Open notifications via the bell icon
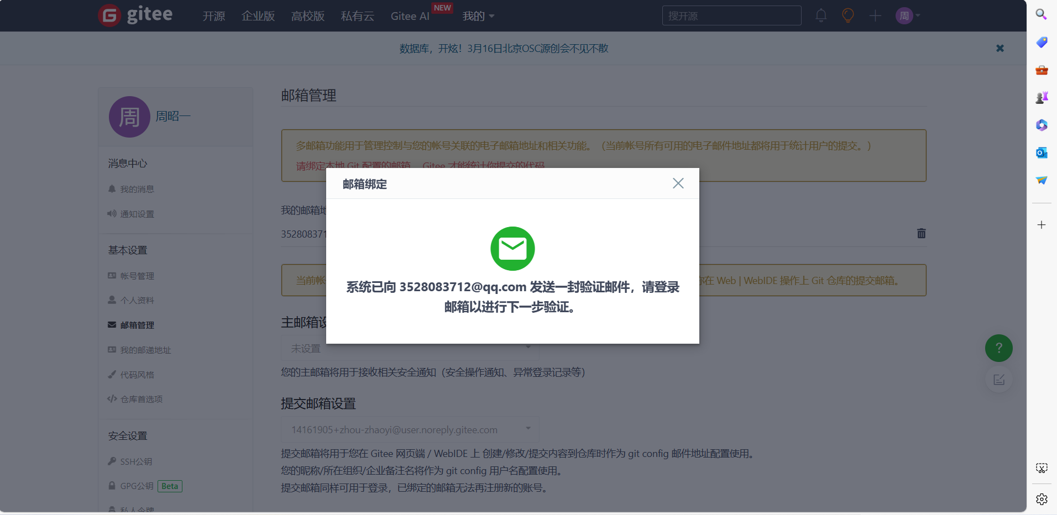 click(x=820, y=15)
